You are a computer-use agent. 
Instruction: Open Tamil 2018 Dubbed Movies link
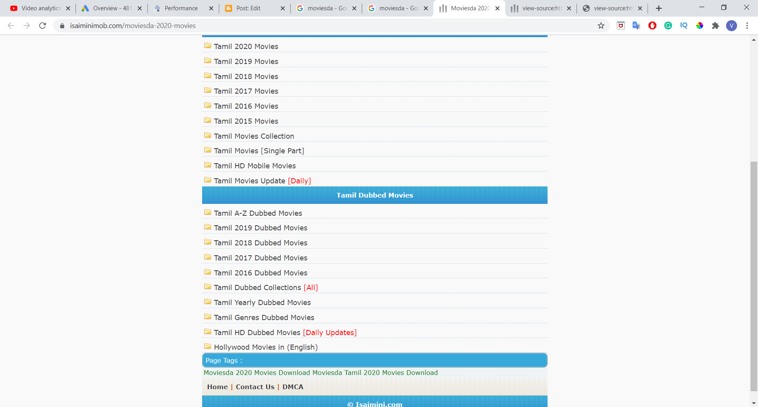click(261, 243)
